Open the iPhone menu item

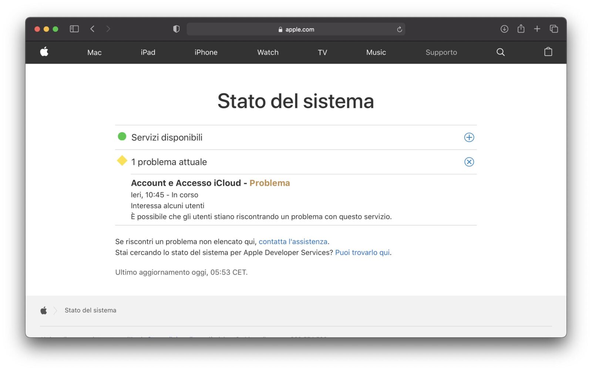pyautogui.click(x=206, y=53)
